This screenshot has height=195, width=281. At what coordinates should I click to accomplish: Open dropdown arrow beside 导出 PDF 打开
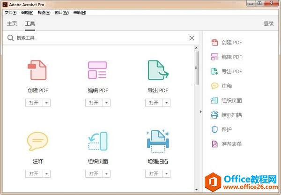(166, 103)
